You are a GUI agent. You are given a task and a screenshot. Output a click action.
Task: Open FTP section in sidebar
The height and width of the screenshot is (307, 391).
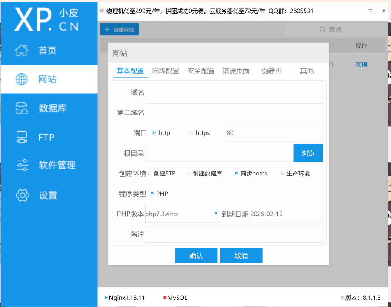(x=49, y=137)
